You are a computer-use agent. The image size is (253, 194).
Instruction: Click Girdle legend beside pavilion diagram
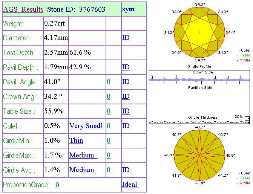pos(244,183)
